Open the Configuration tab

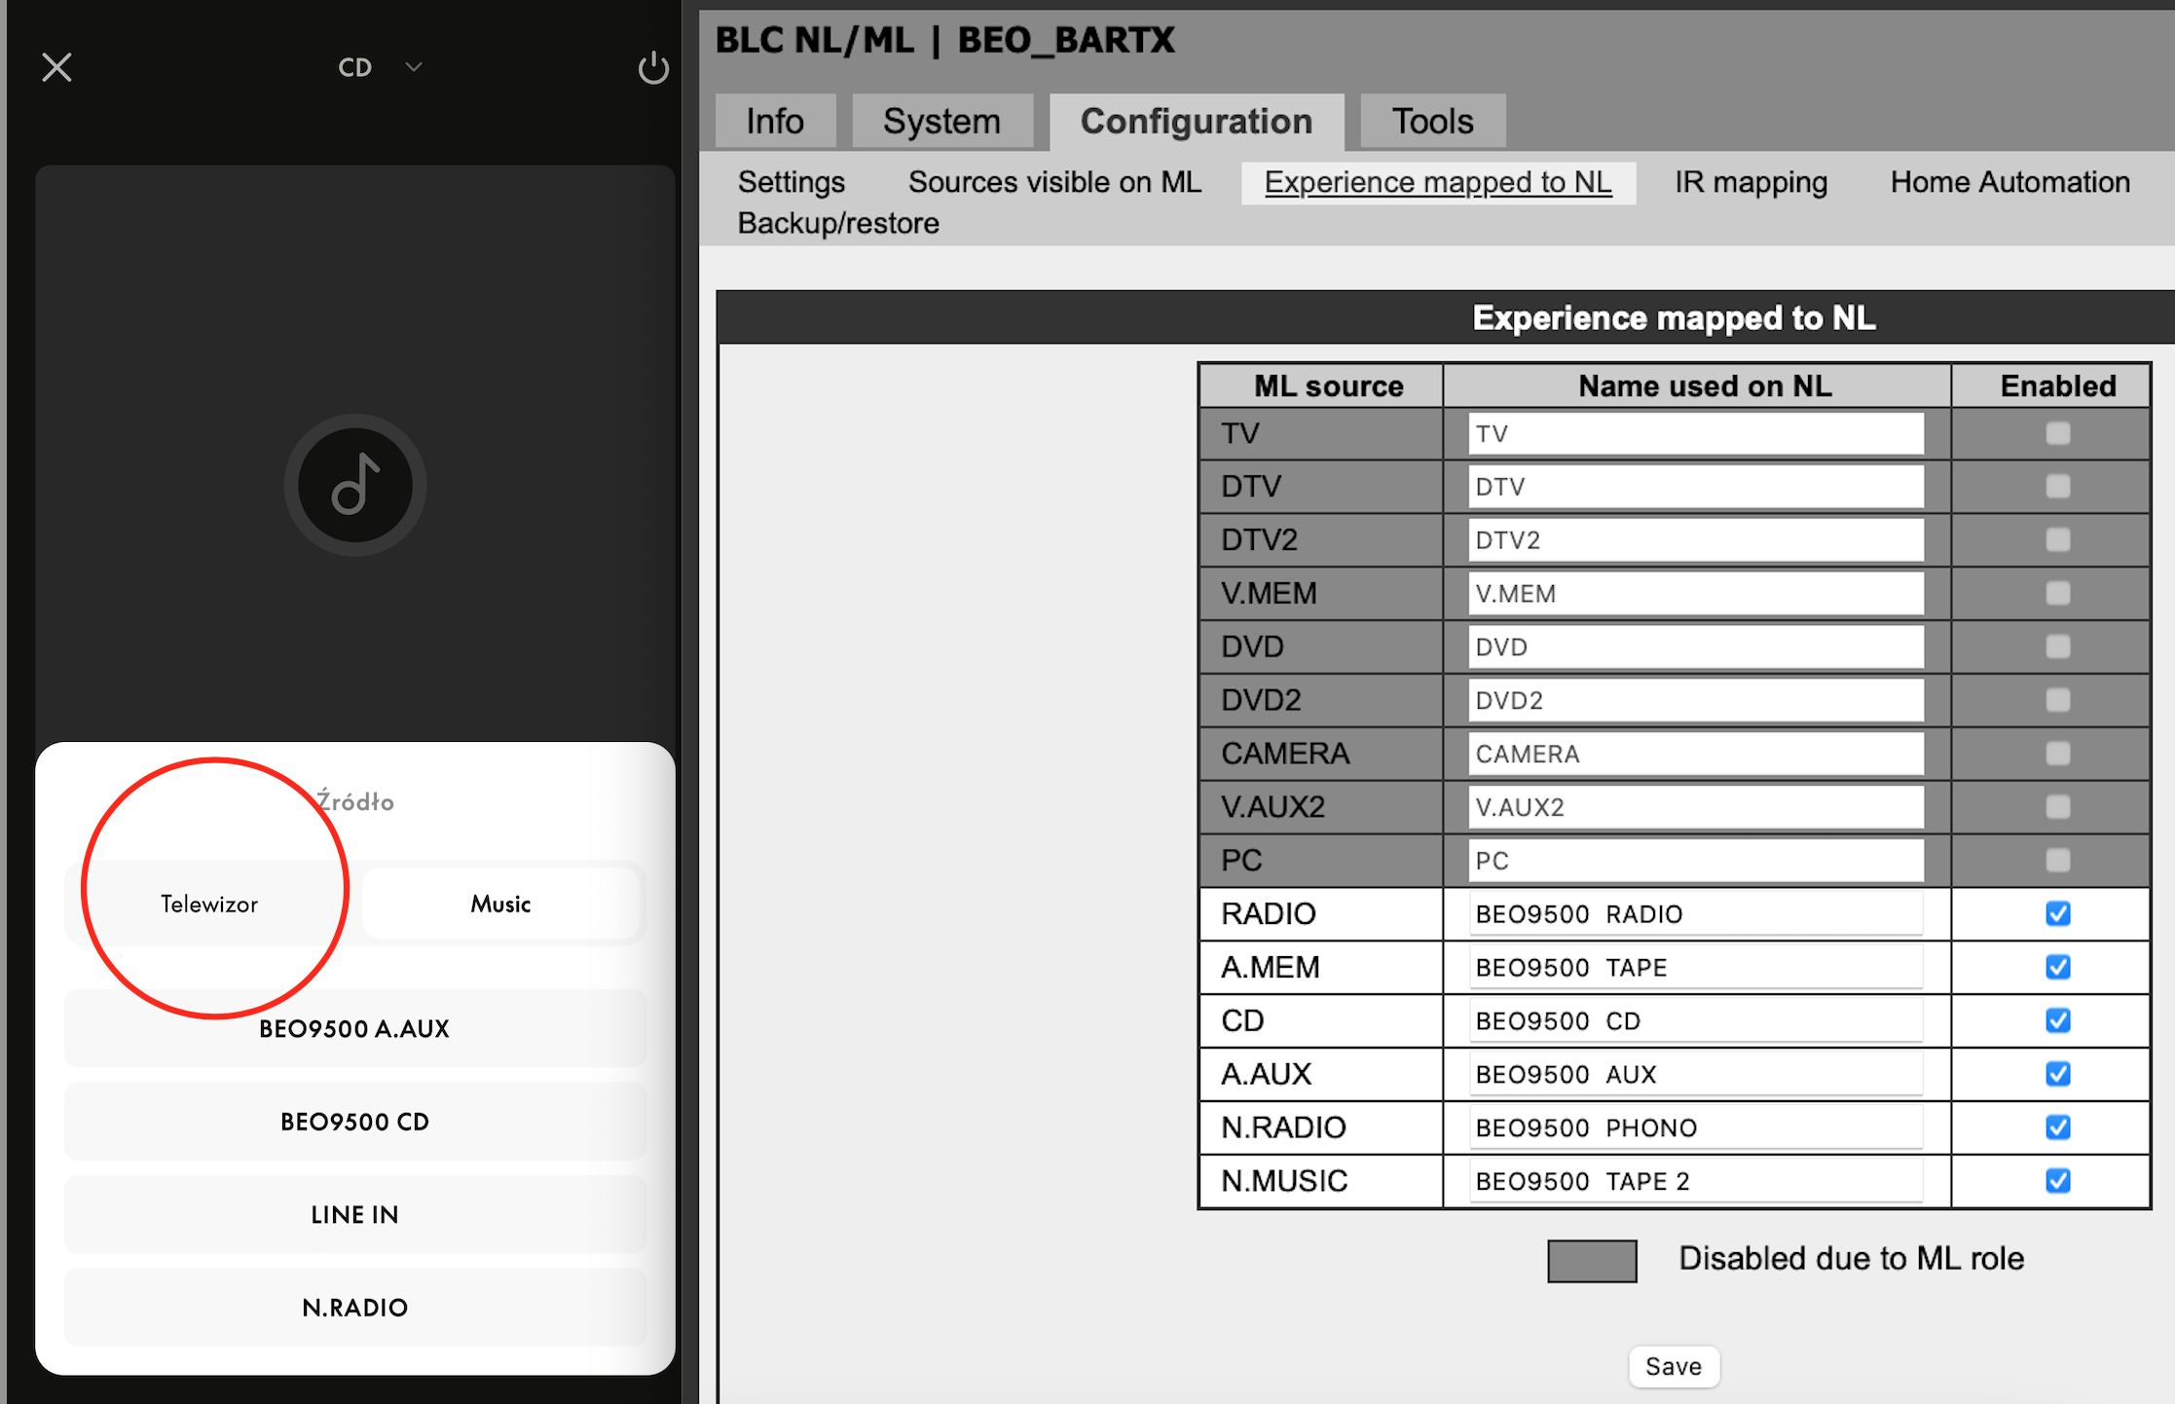pos(1197,121)
